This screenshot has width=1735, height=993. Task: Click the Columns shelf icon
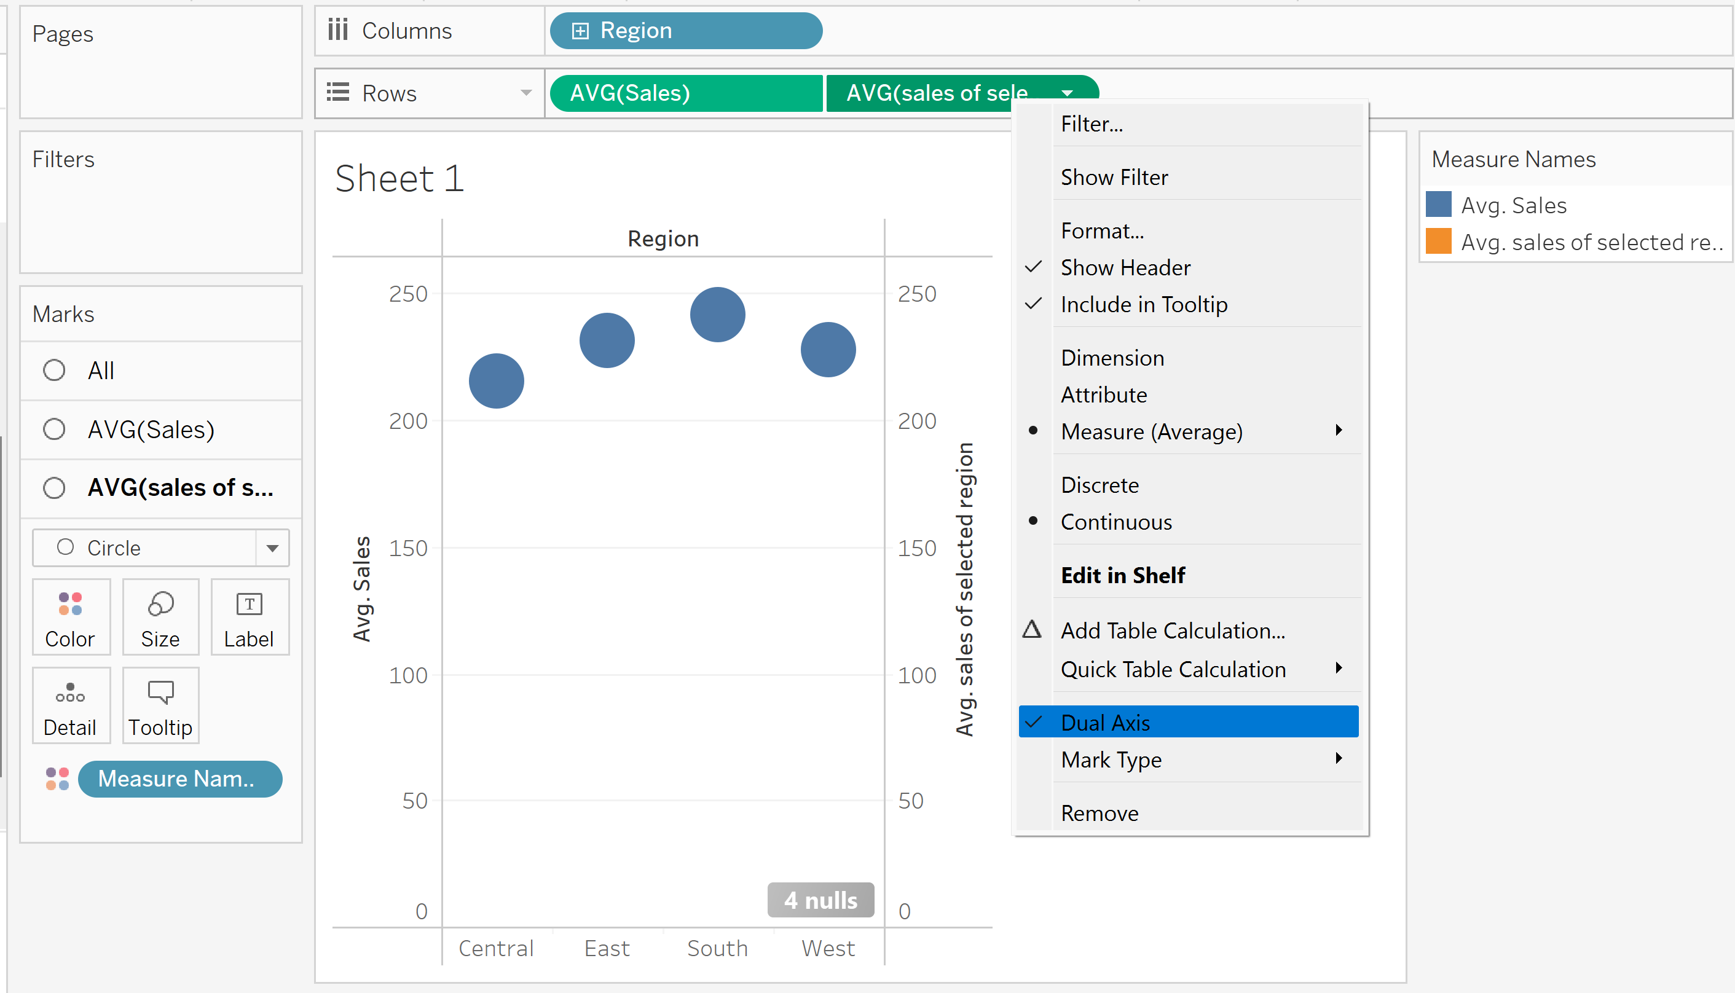pos(337,30)
